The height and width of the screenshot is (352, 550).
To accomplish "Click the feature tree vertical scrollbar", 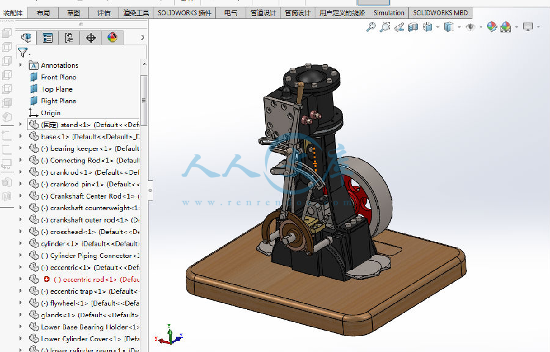I will coord(144,100).
